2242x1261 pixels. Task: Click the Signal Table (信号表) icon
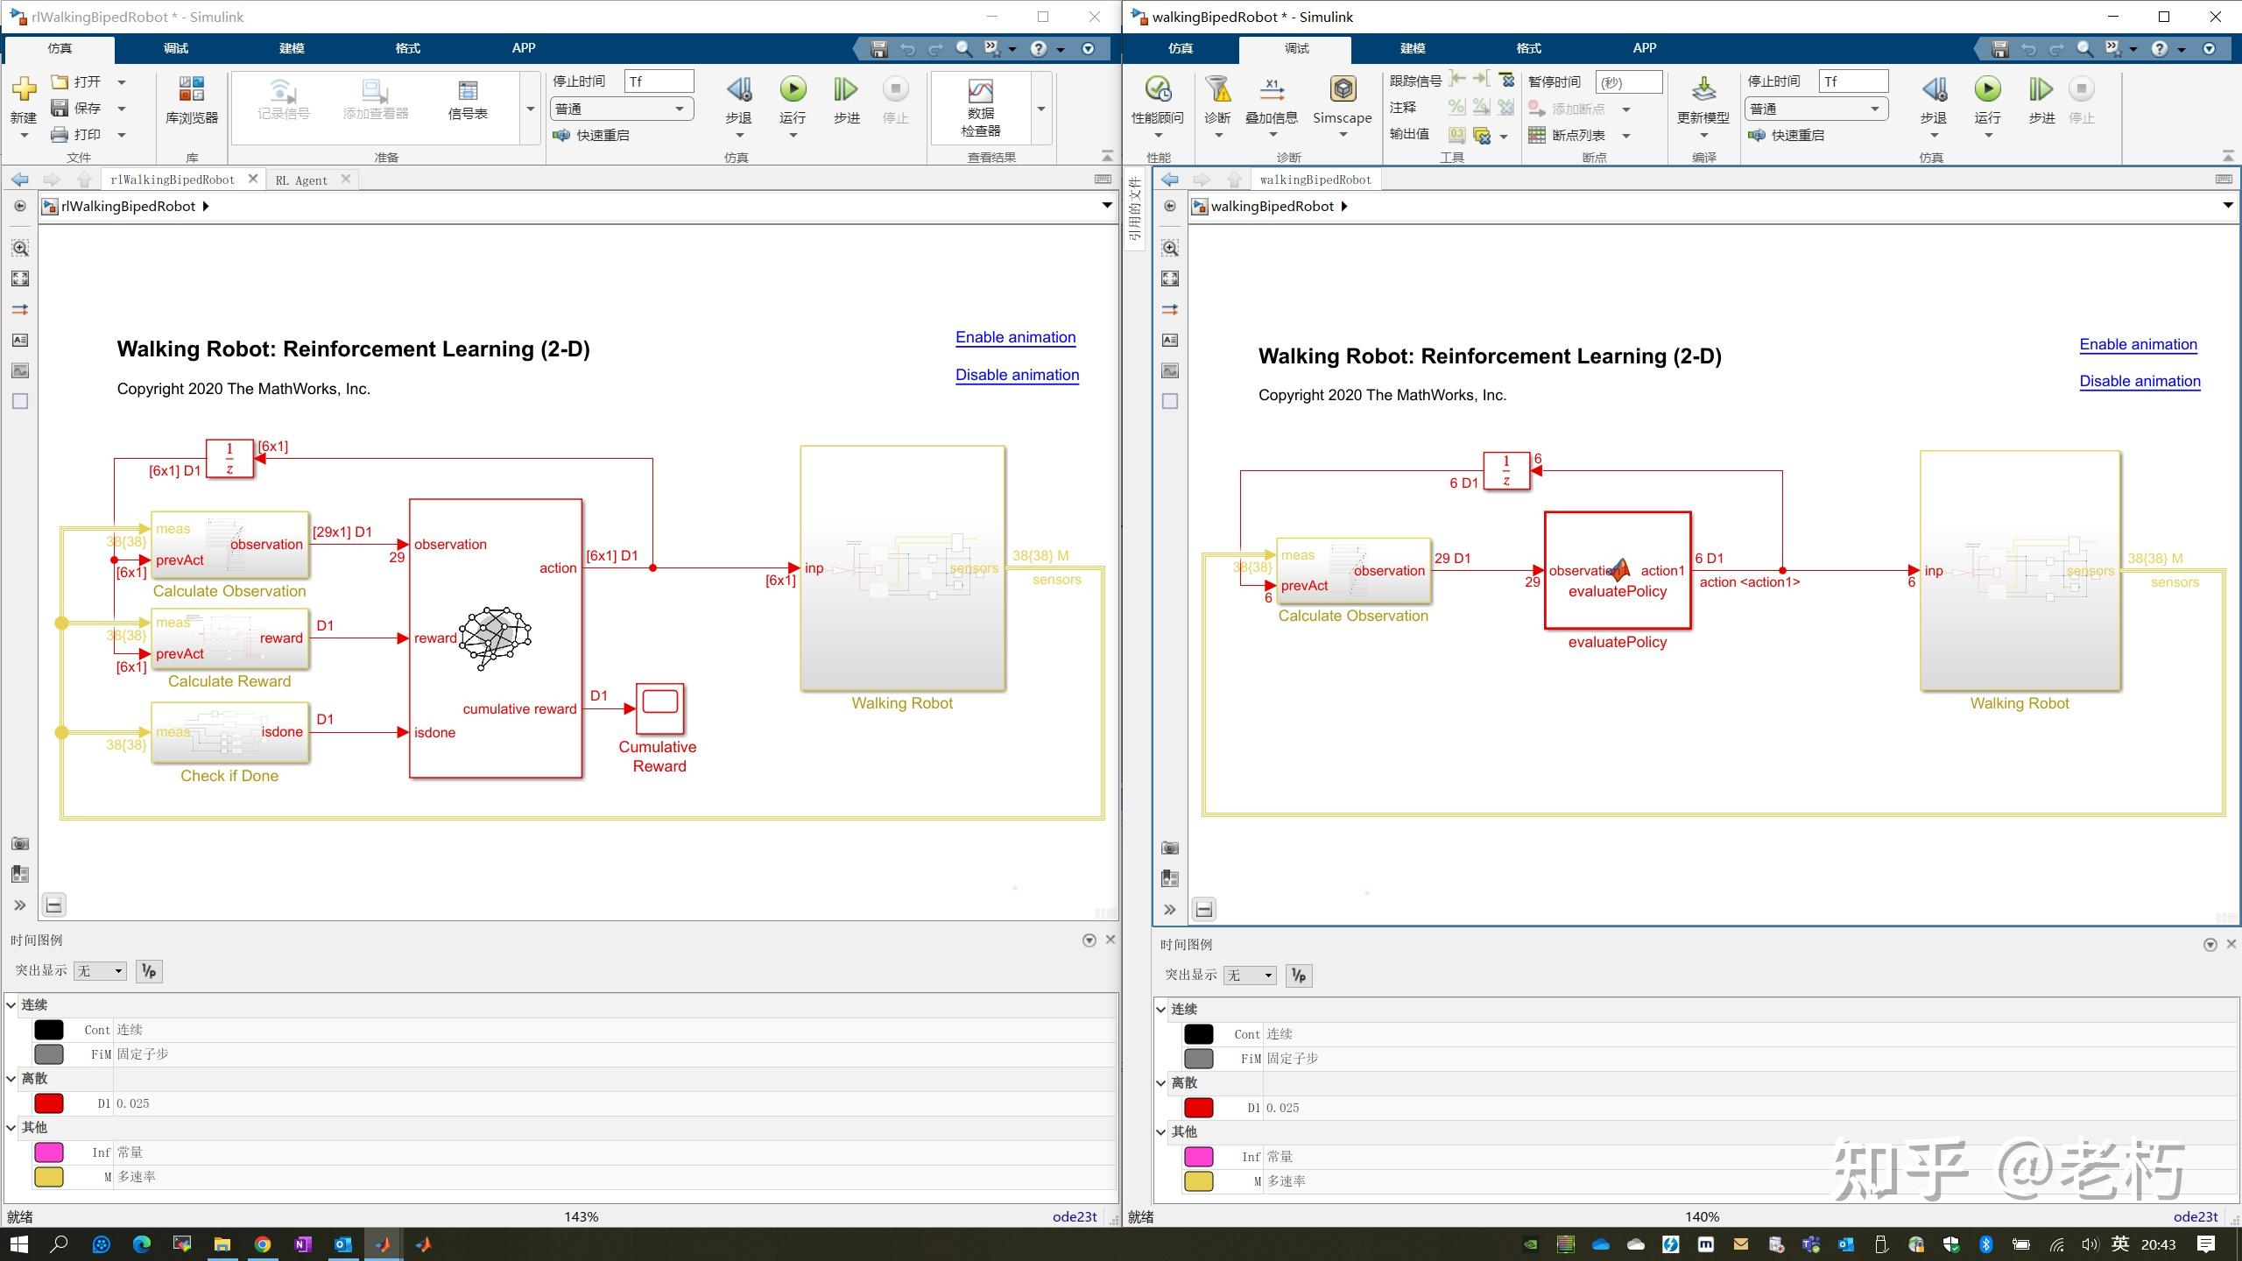point(468,92)
